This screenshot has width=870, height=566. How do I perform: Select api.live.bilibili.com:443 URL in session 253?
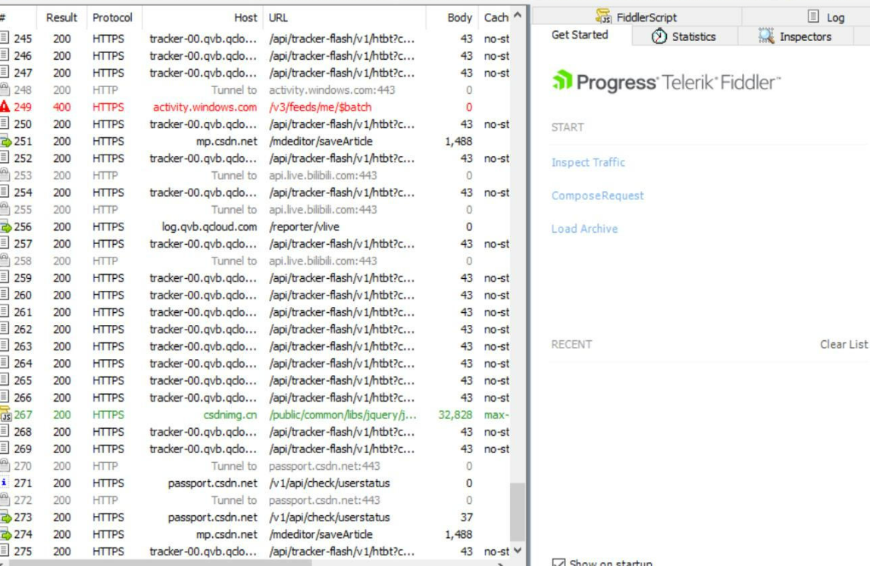pos(323,175)
